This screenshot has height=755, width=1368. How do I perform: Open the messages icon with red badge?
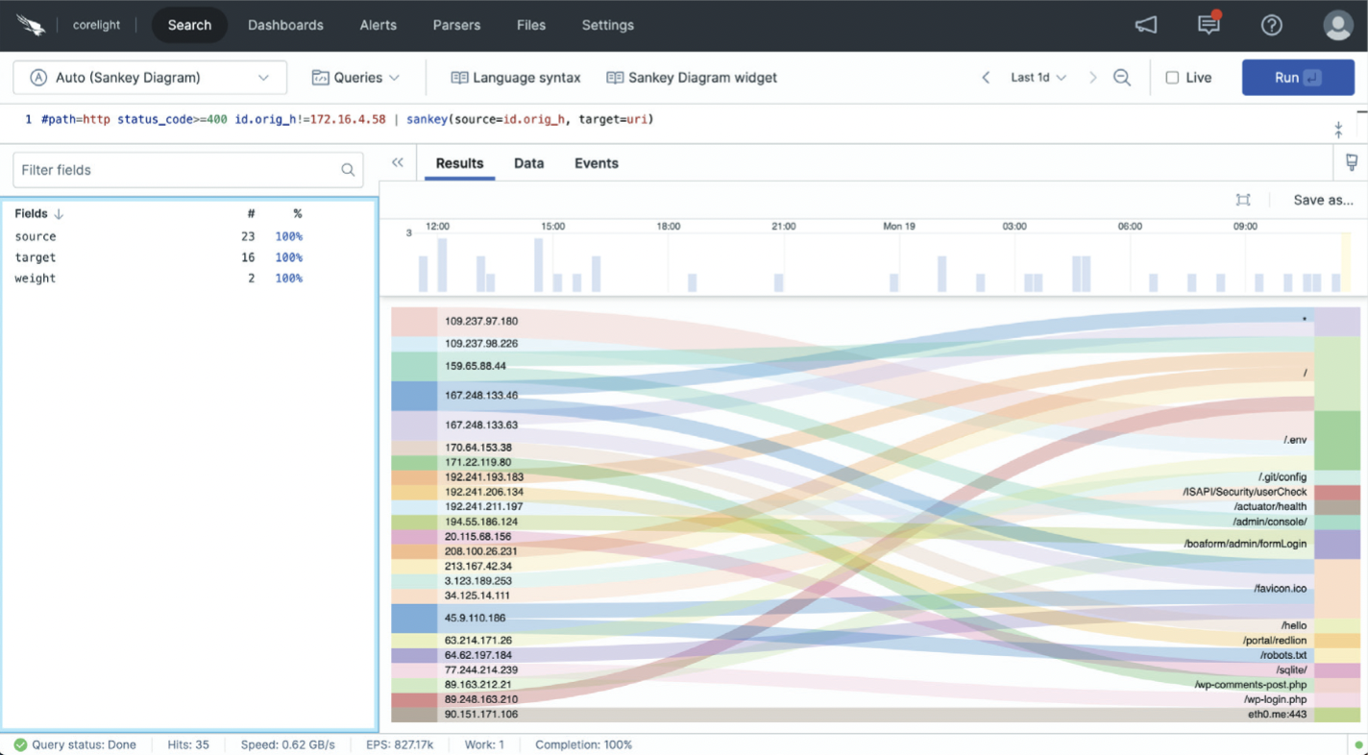pos(1209,25)
